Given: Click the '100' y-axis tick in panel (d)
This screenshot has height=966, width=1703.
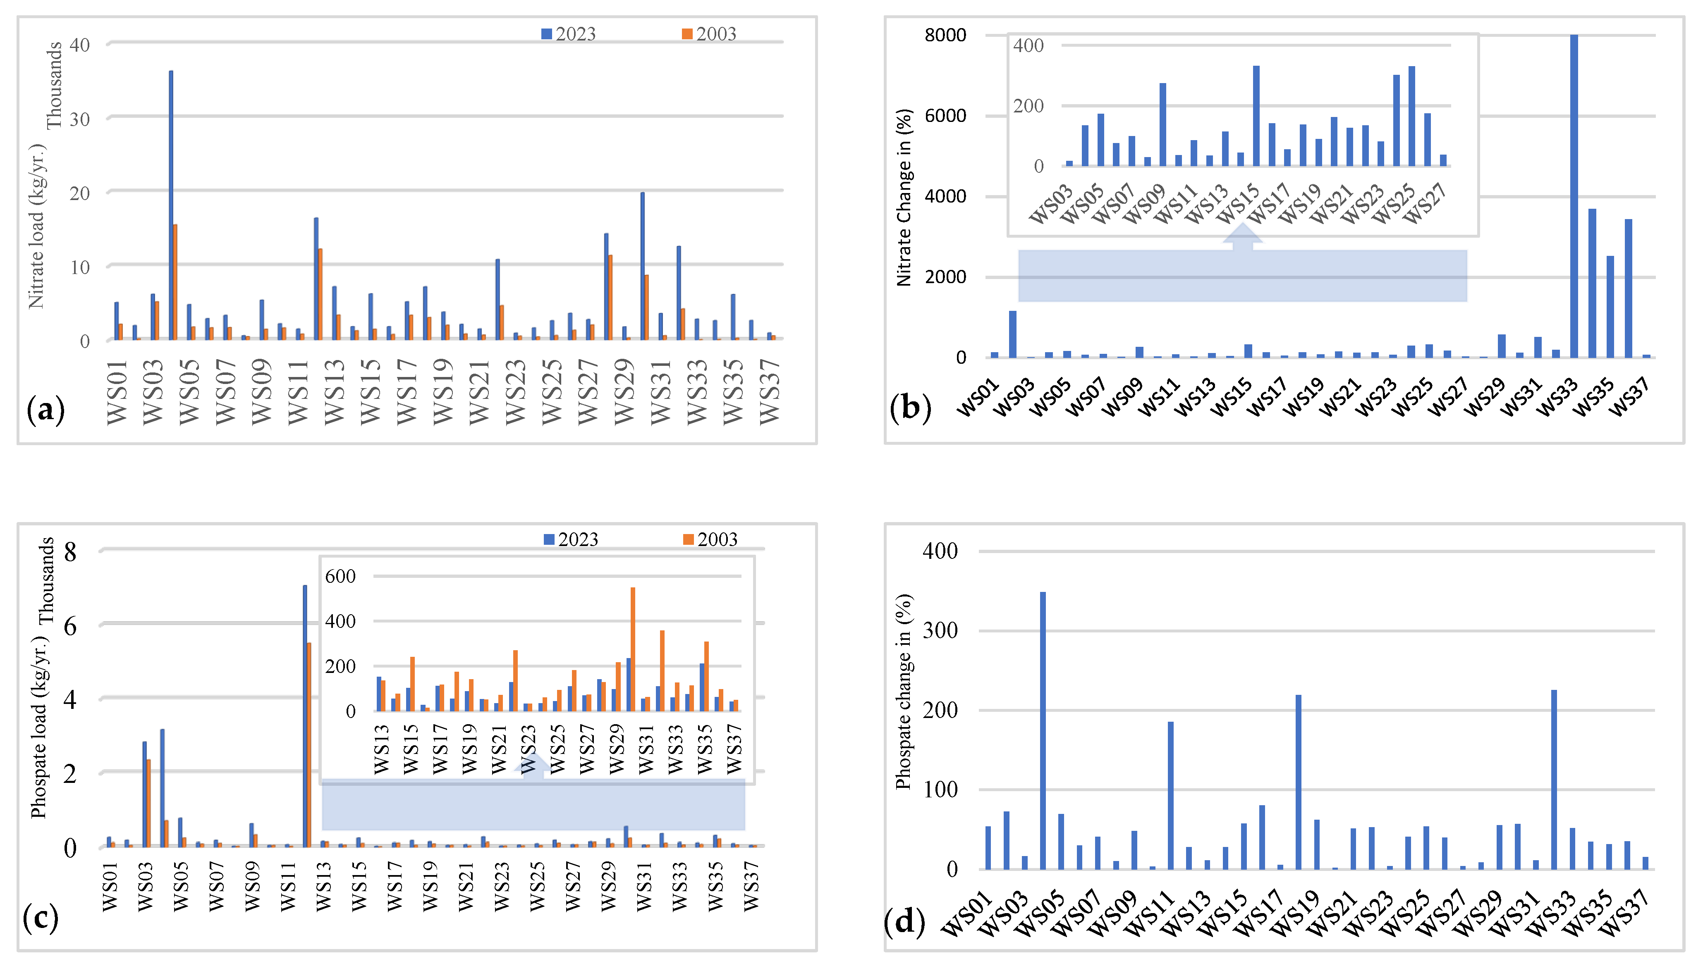Looking at the screenshot, I should [940, 789].
